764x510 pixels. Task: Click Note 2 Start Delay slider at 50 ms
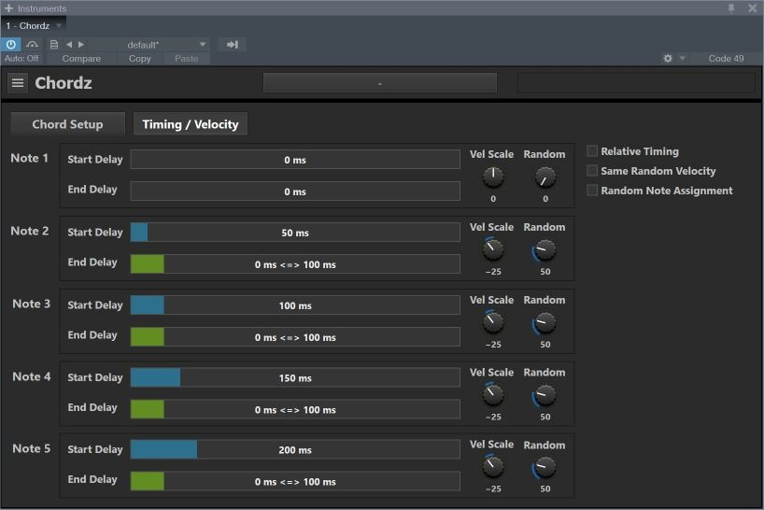(x=295, y=233)
